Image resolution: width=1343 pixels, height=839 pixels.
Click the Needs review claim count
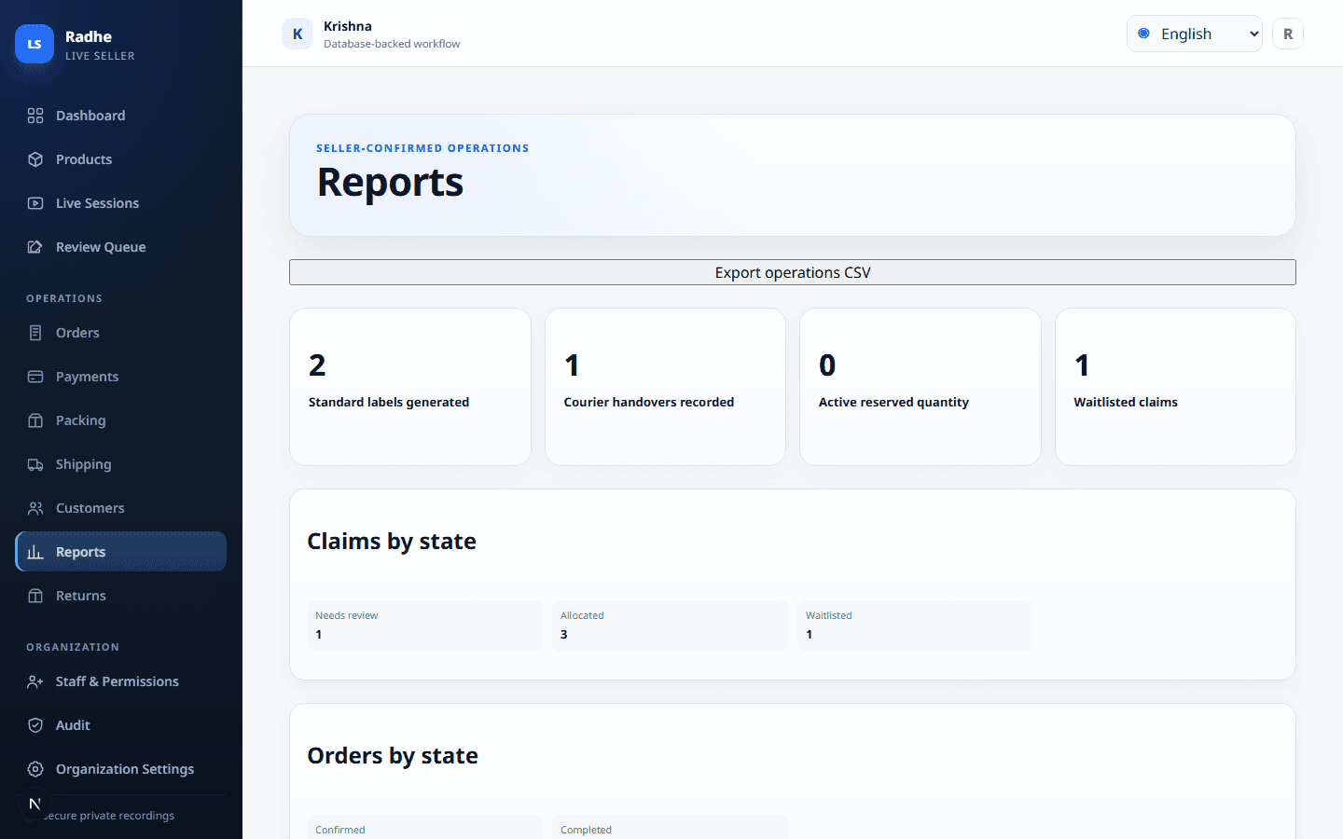[x=319, y=634]
